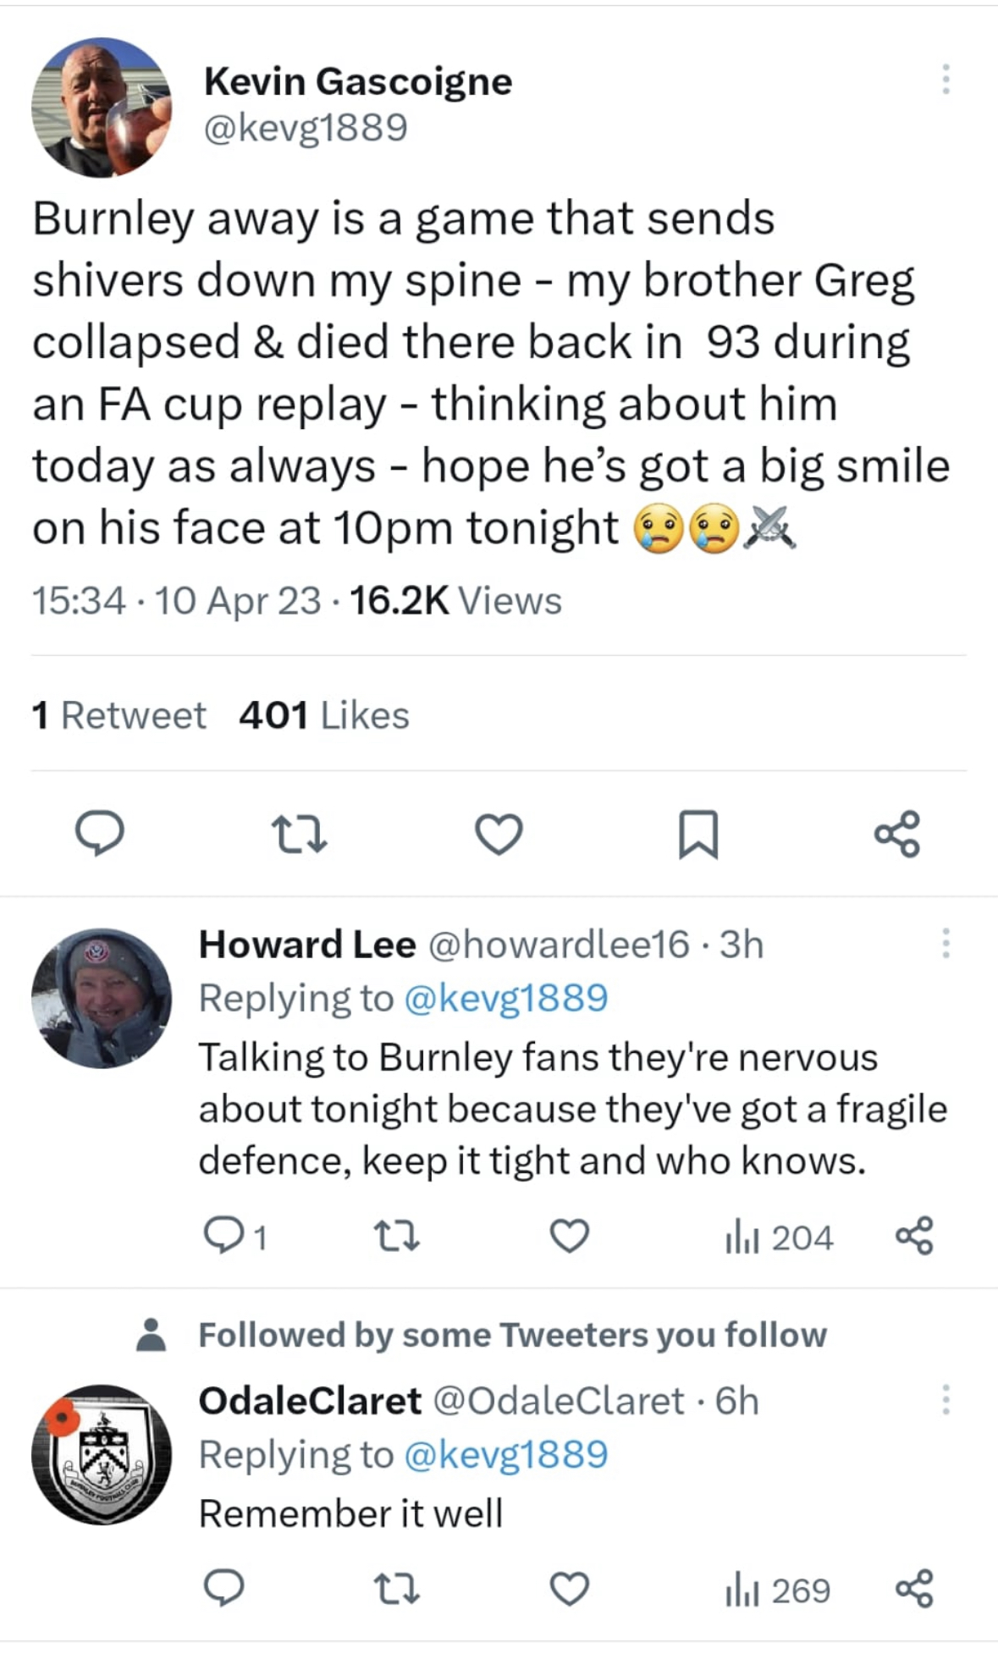The height and width of the screenshot is (1659, 998).
Task: Share Howard Lee's reply
Action: 914,1237
